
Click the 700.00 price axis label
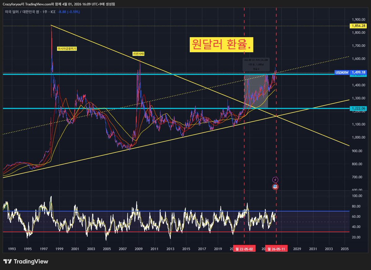click(357, 177)
